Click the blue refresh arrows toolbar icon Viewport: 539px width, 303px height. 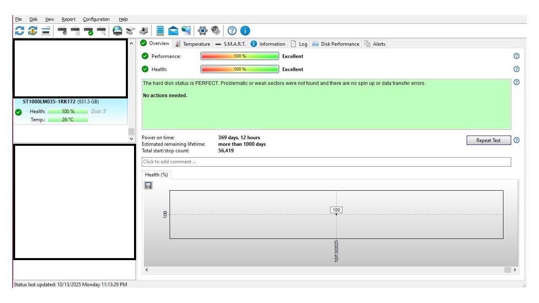(x=19, y=31)
